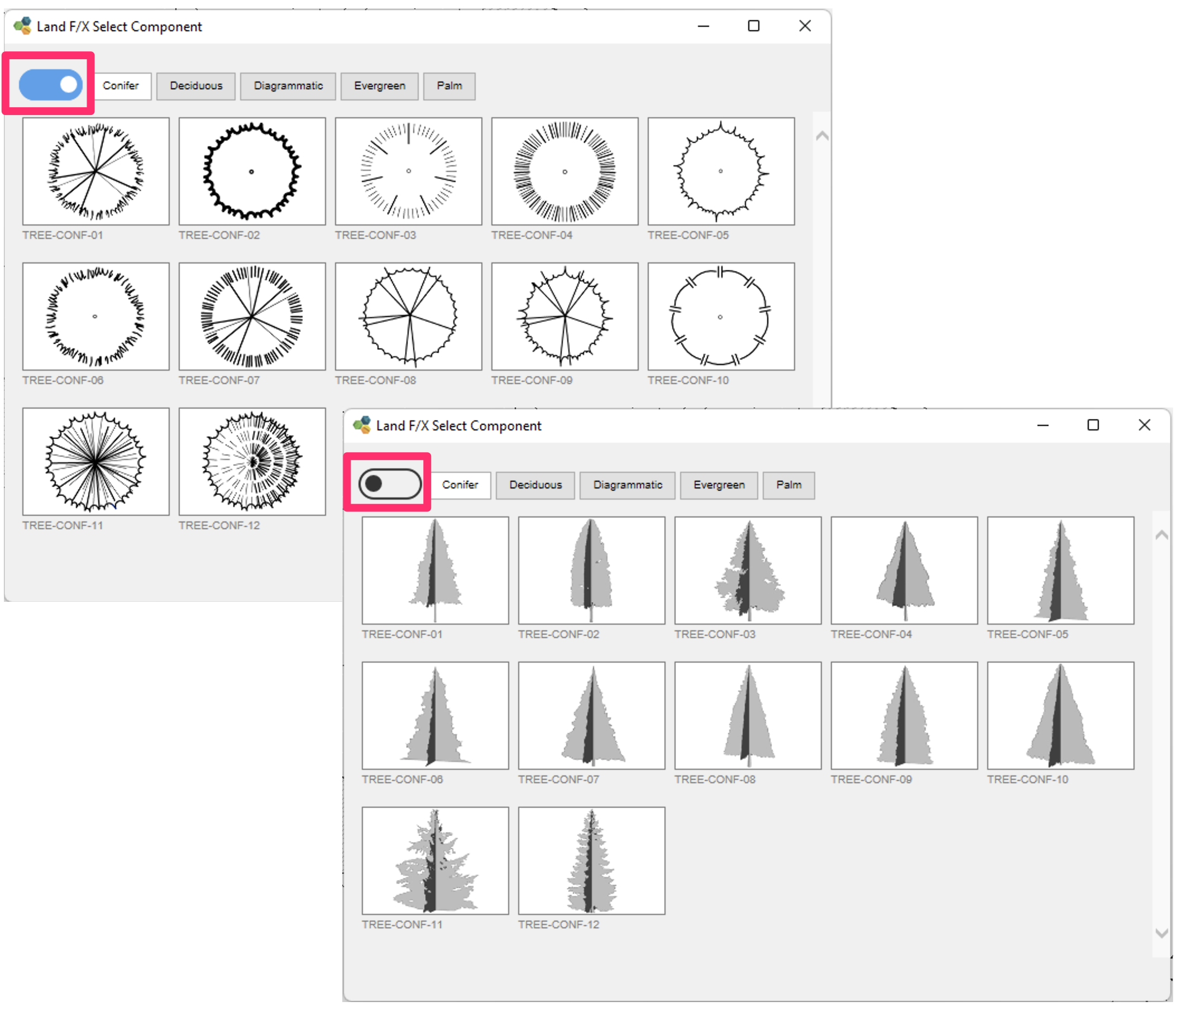Screen dimensions: 1196x1035
Task: Close the back Select Component window
Action: click(805, 26)
